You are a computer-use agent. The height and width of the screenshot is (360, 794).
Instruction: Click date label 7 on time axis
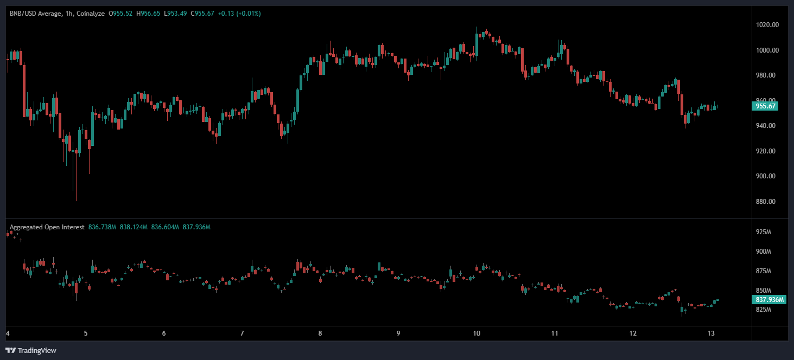coord(242,333)
